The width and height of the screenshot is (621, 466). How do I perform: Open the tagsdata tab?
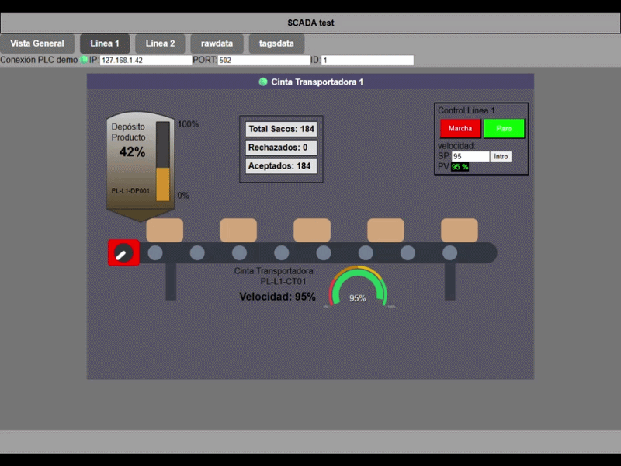276,43
